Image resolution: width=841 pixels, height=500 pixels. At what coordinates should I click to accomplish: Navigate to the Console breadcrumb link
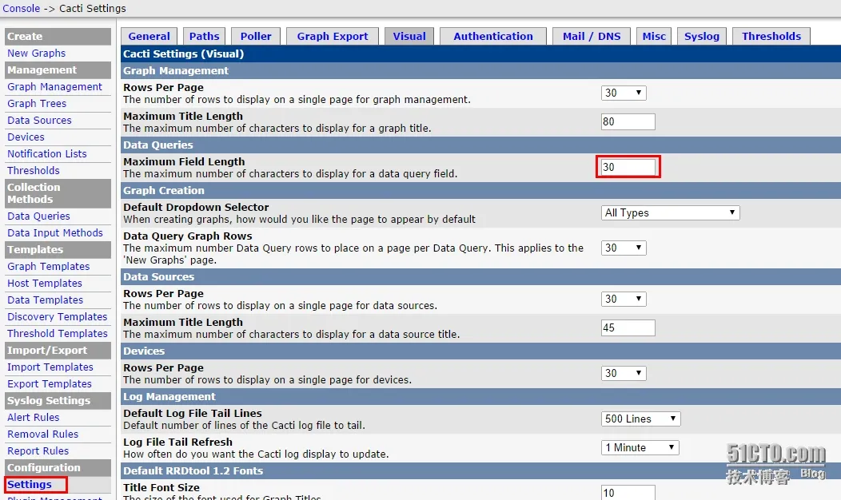point(18,9)
